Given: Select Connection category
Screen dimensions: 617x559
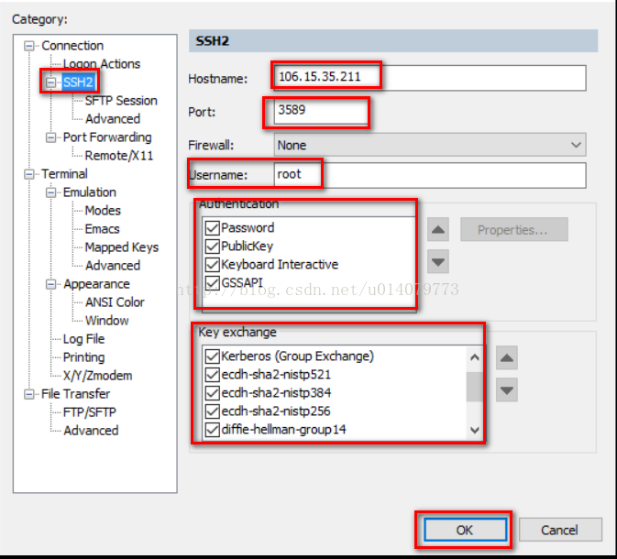Looking at the screenshot, I should (x=72, y=46).
